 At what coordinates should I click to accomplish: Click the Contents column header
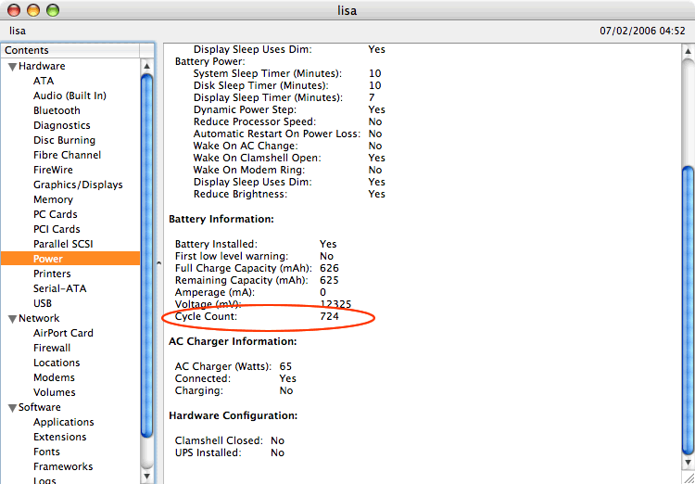pyautogui.click(x=70, y=50)
